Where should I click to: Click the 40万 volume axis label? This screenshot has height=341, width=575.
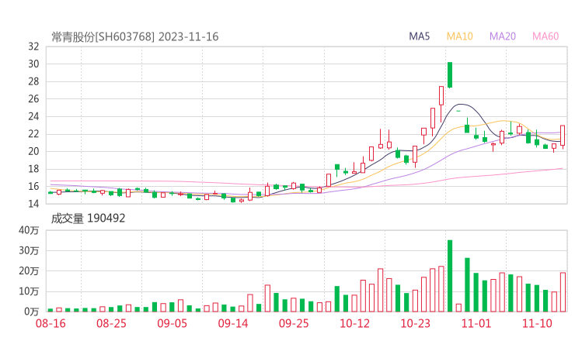29,230
